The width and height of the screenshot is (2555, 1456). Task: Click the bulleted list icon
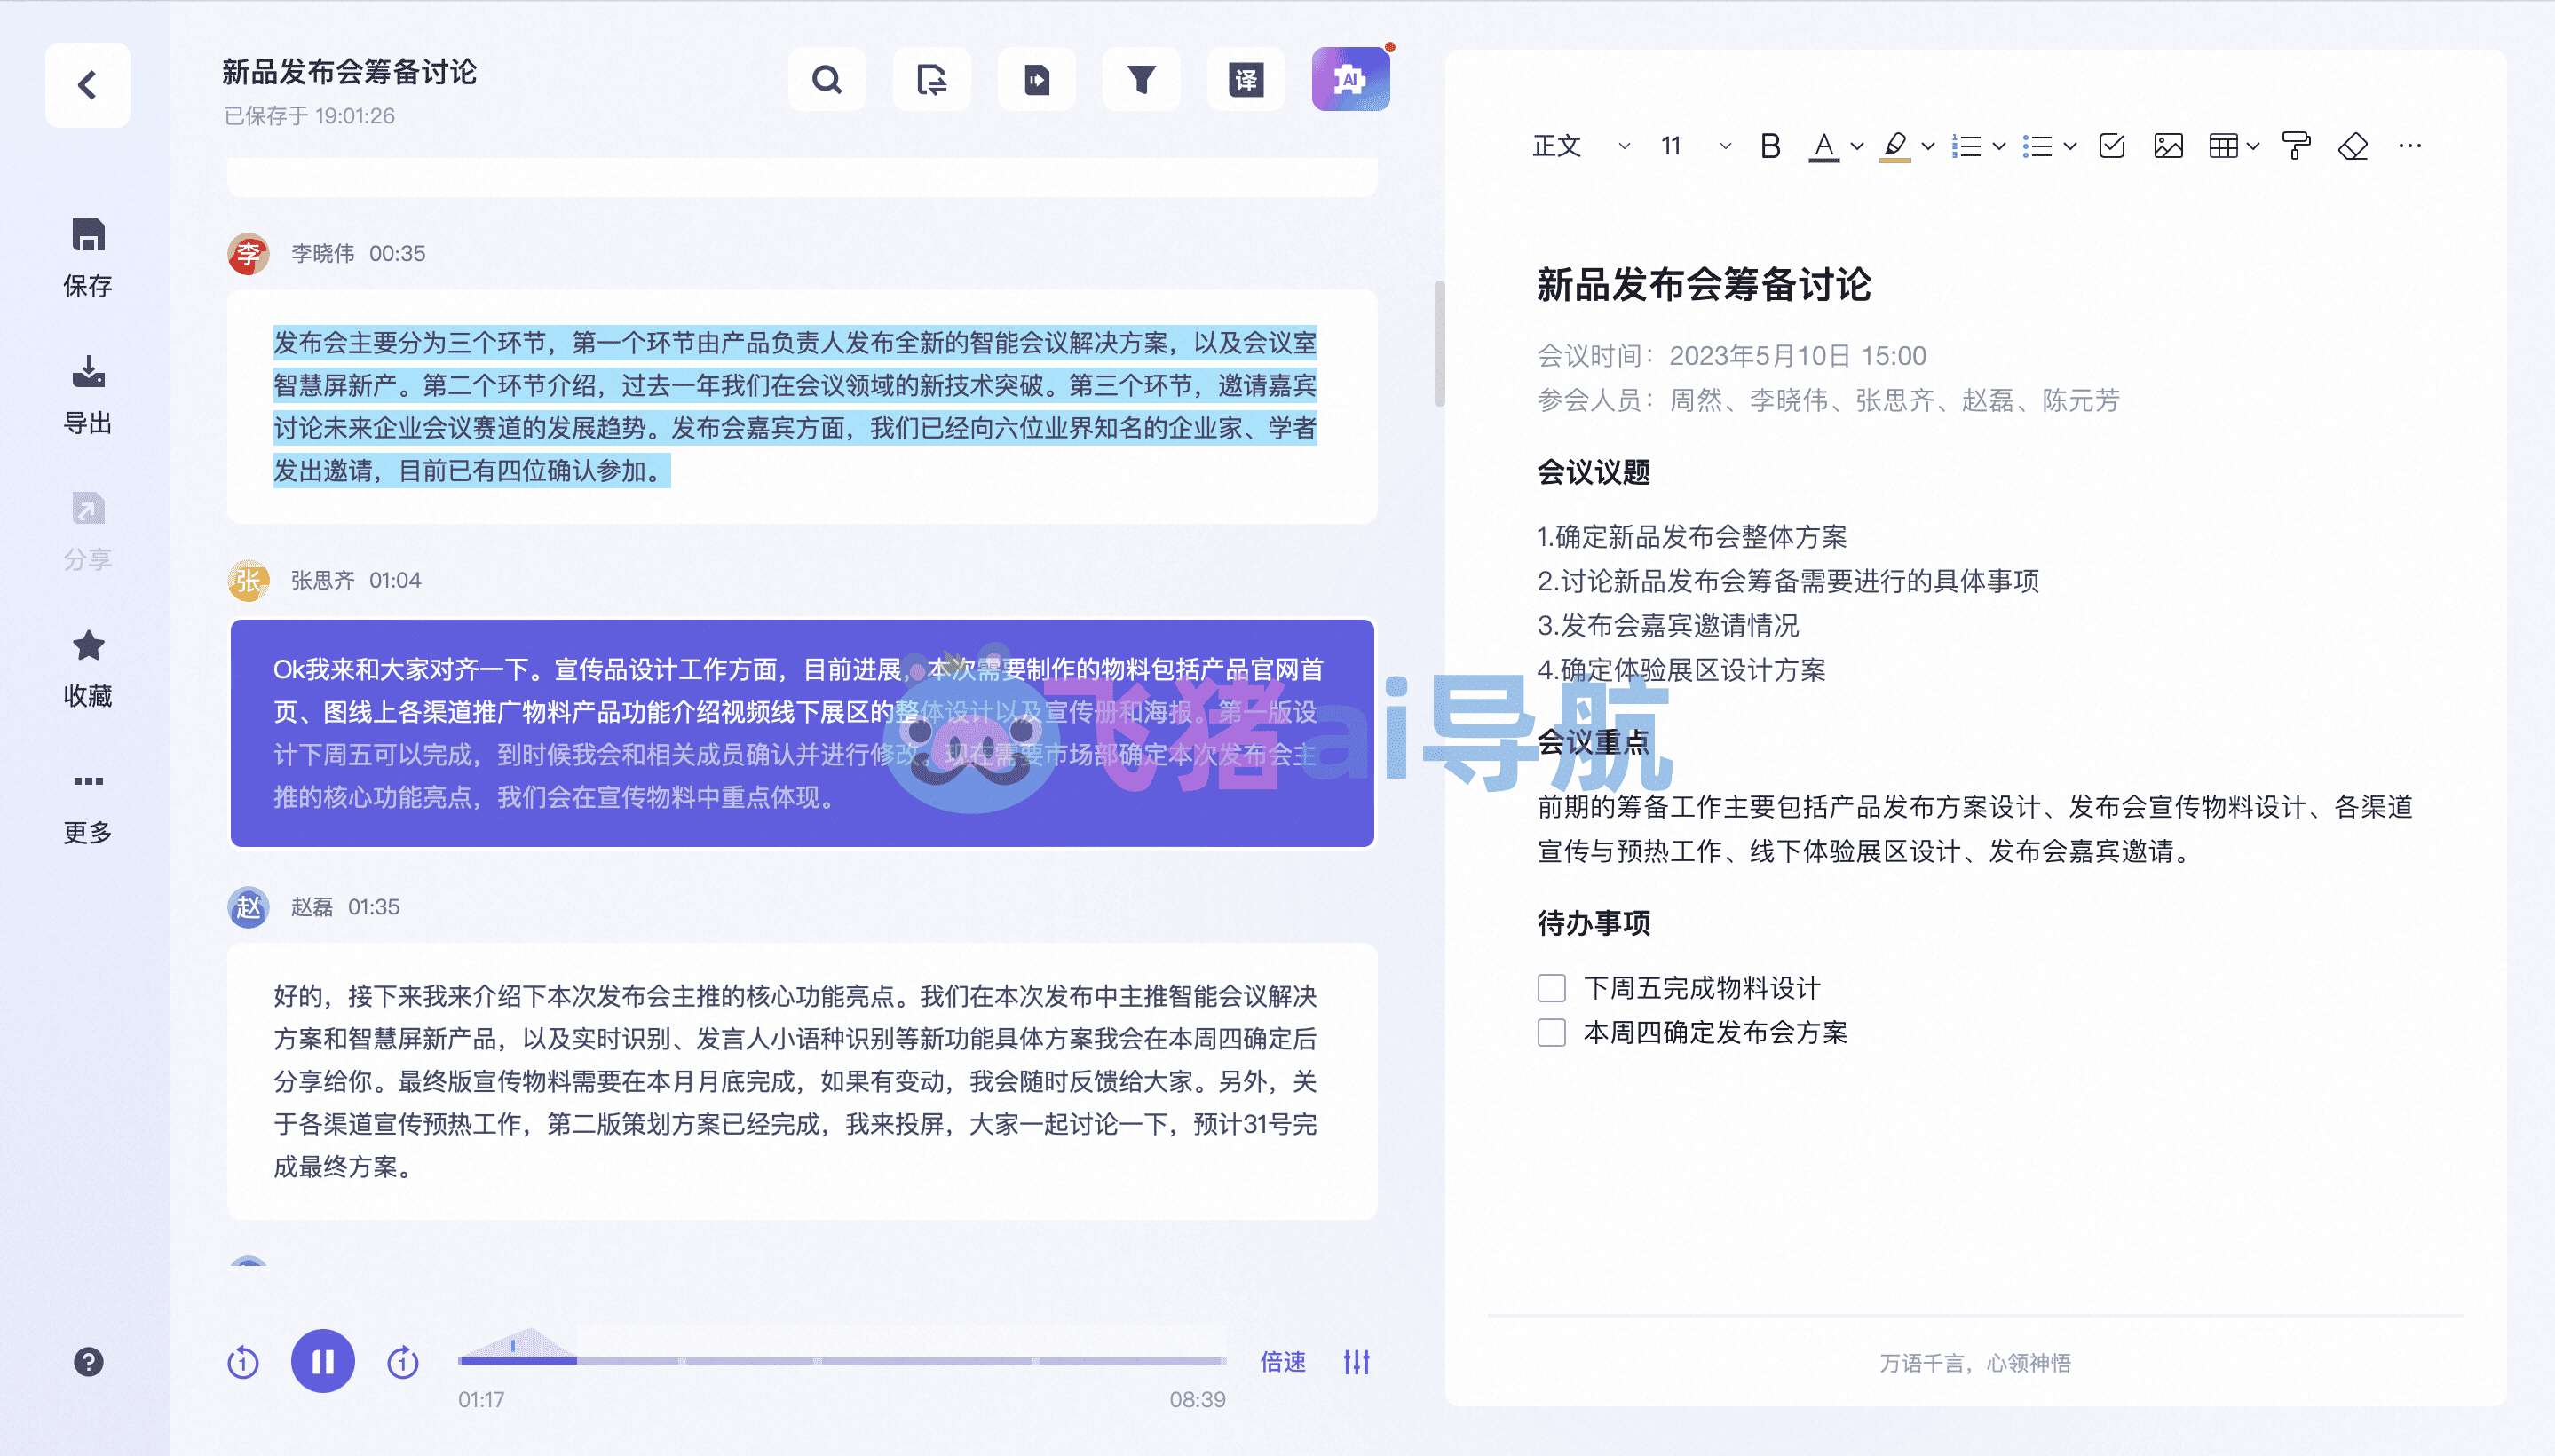click(2037, 146)
